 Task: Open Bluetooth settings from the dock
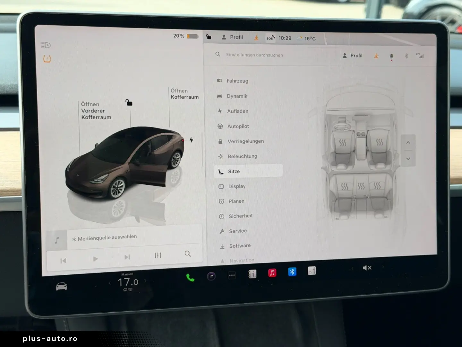(292, 272)
